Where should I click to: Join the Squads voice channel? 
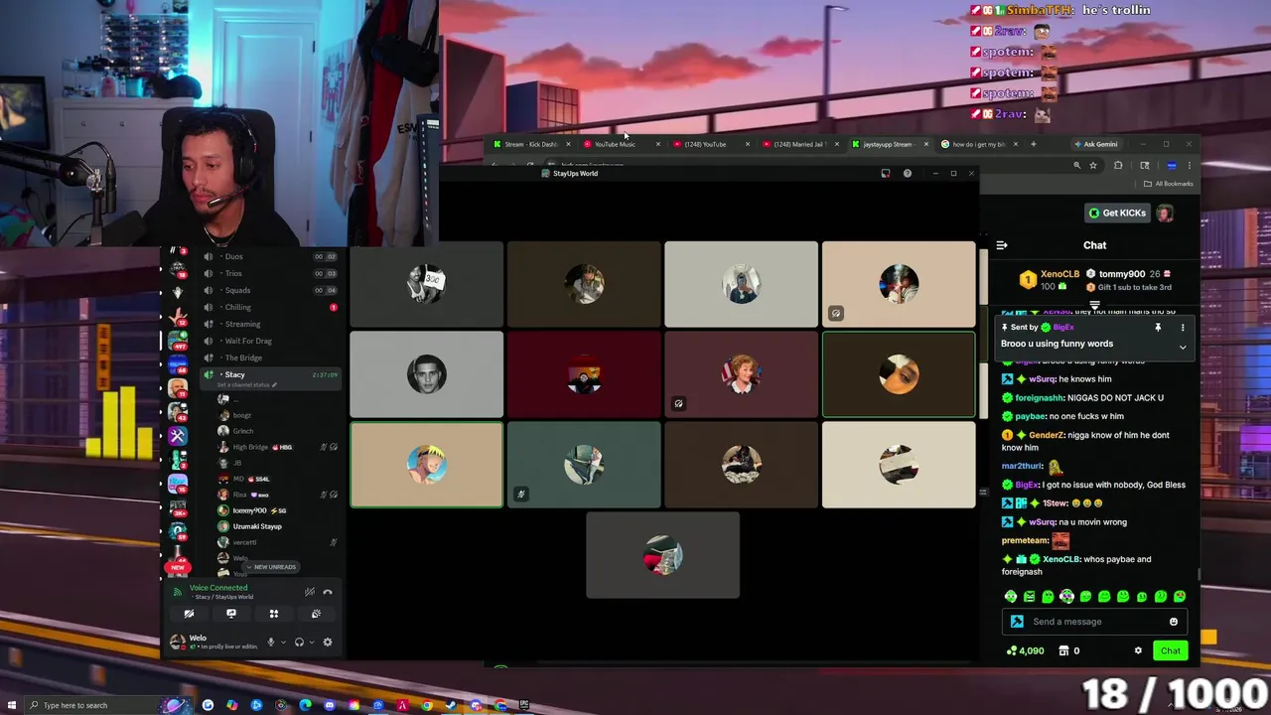point(269,290)
